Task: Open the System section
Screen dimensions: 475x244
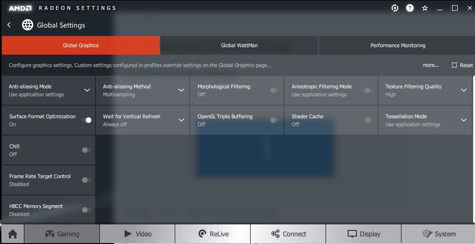Action: [x=438, y=234]
